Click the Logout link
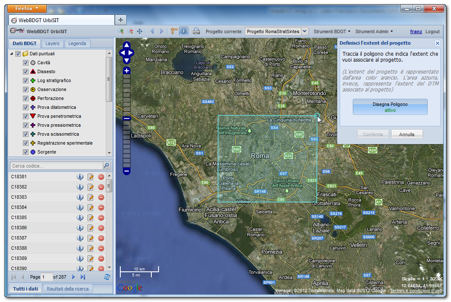Screen dimensions: 451x302 [432, 31]
